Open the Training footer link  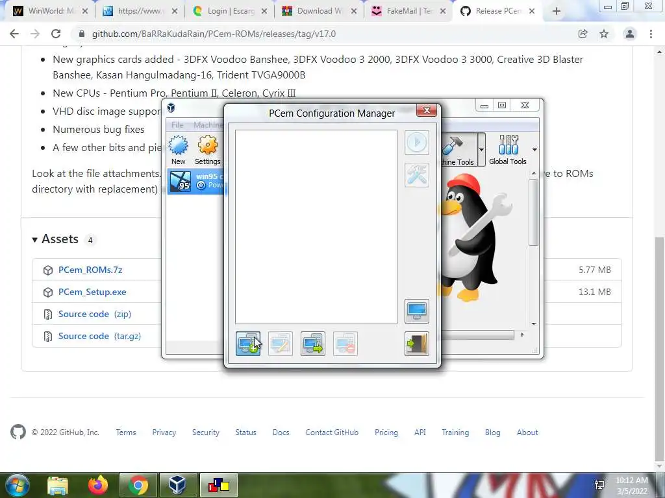(455, 433)
